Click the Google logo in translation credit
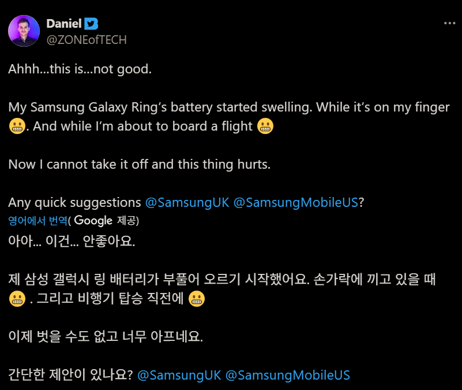Image resolution: width=462 pixels, height=390 pixels. (x=93, y=220)
